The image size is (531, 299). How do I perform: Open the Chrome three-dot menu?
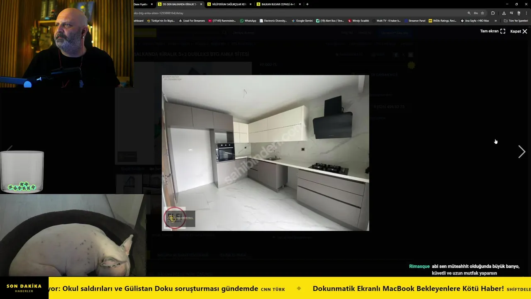[526, 13]
